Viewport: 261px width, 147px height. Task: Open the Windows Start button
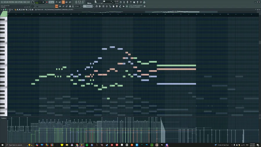(x=2, y=145)
